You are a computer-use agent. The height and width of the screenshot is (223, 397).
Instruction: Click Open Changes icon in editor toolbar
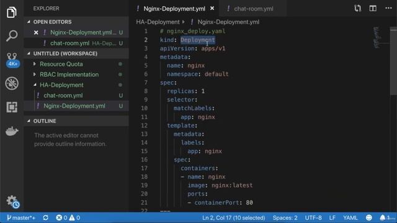click(x=357, y=8)
